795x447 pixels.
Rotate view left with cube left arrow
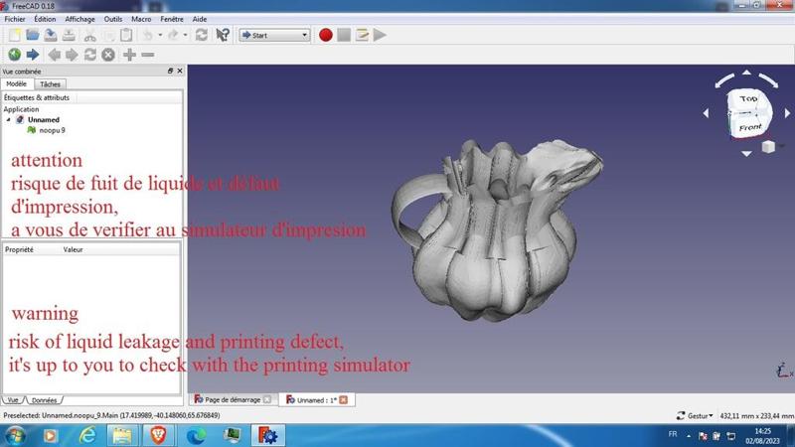pyautogui.click(x=706, y=113)
